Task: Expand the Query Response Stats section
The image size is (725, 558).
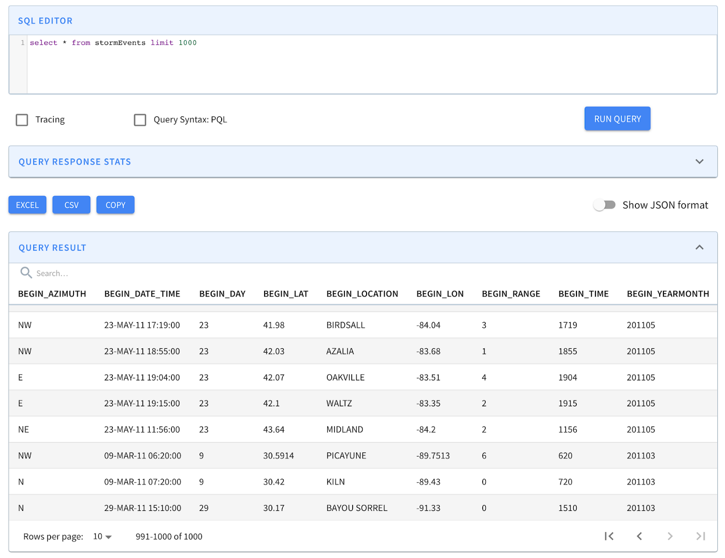Action: (x=699, y=161)
